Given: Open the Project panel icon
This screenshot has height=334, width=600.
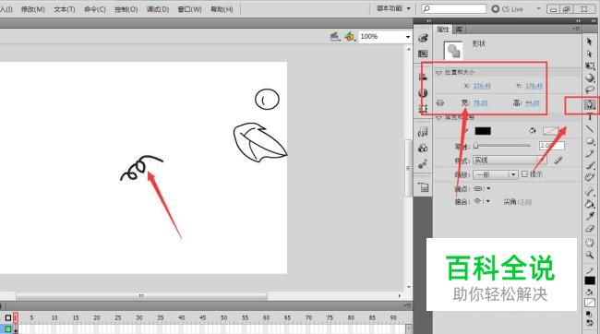Looking at the screenshot, I should [423, 187].
